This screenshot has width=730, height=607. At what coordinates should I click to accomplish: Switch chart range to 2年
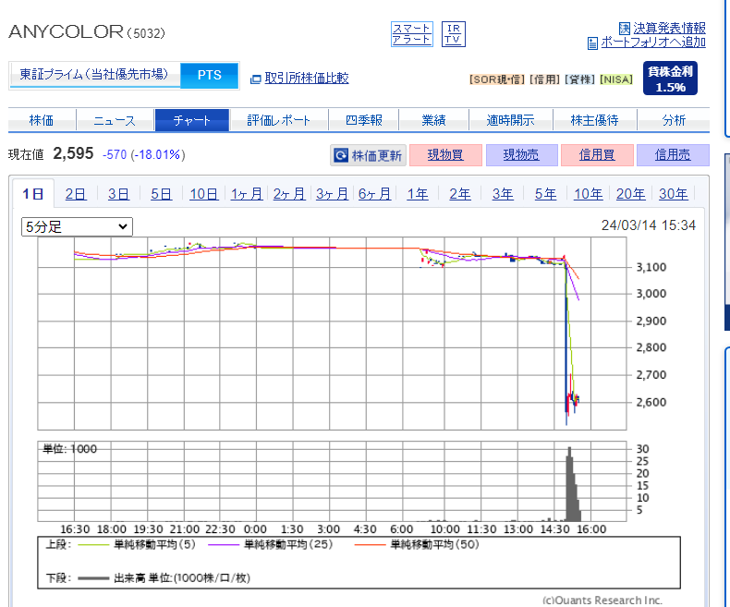460,194
